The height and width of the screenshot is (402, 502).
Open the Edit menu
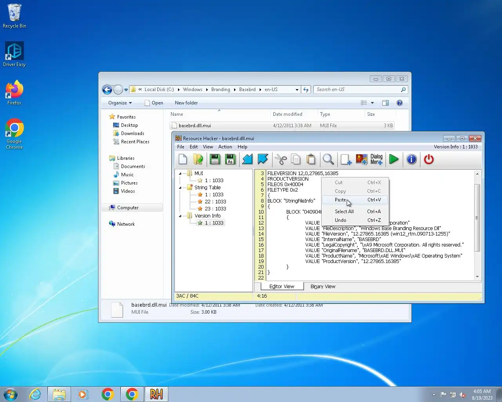point(194,147)
